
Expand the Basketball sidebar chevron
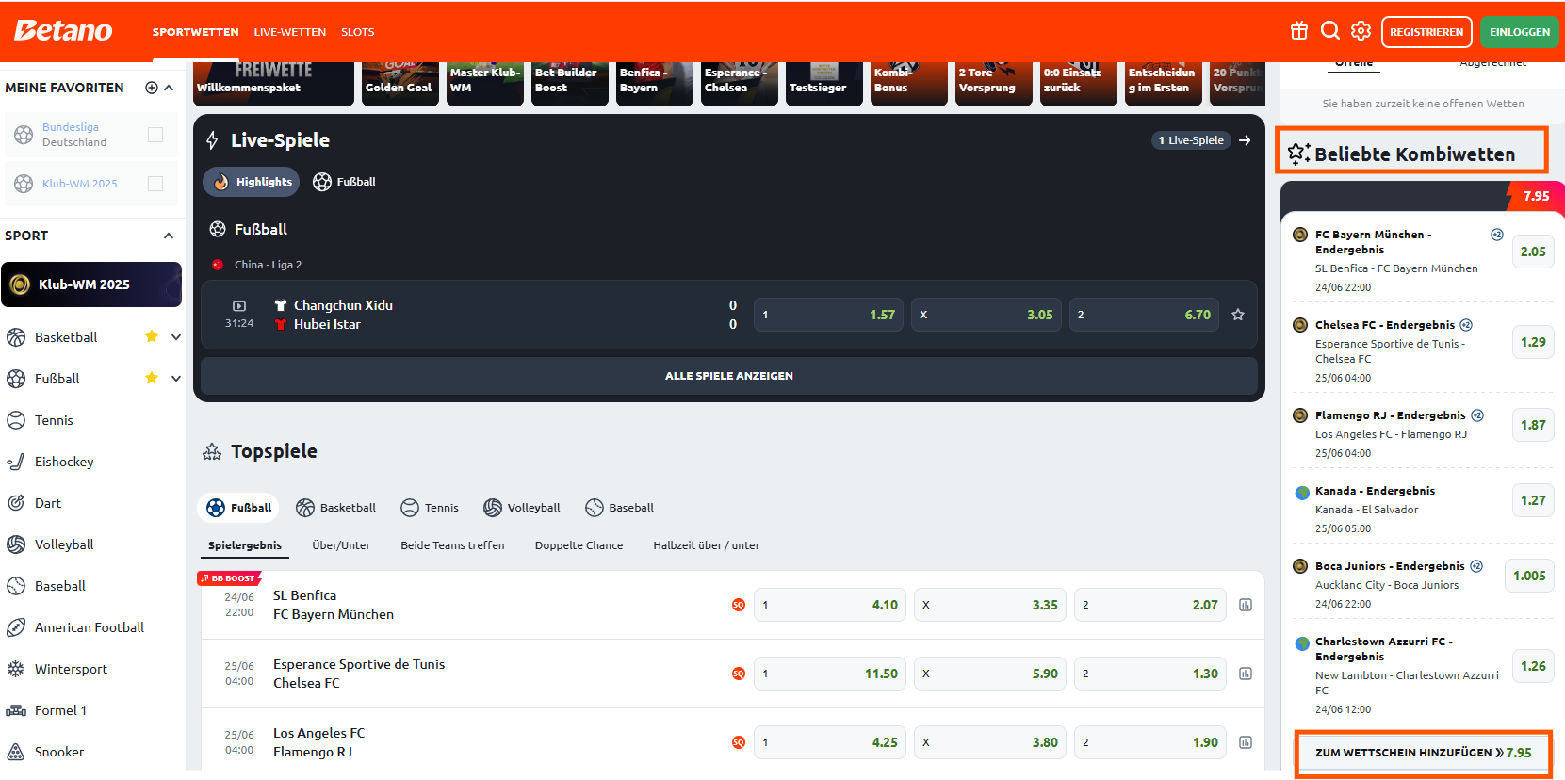click(x=176, y=336)
